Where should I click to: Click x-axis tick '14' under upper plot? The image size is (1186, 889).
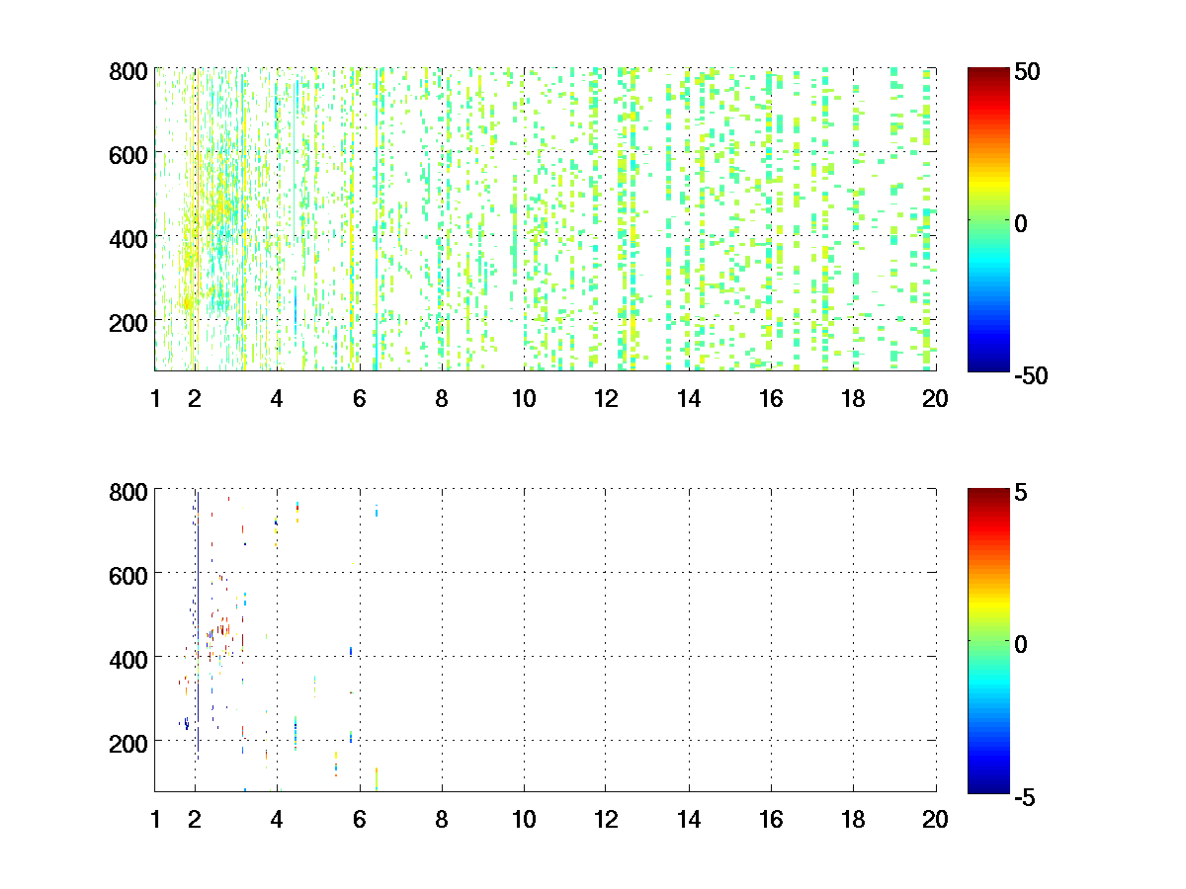pyautogui.click(x=688, y=398)
